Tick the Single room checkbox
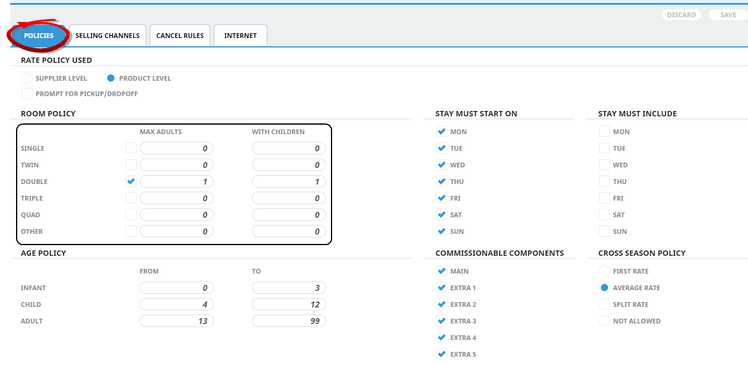The width and height of the screenshot is (748, 365). 131,148
